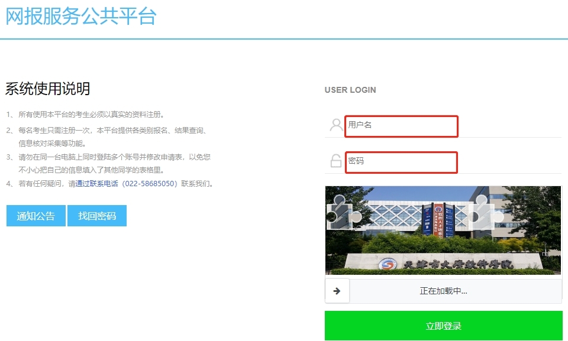Click the school logo on the stone sign
Screen dimensions: 568x341
click(x=388, y=264)
